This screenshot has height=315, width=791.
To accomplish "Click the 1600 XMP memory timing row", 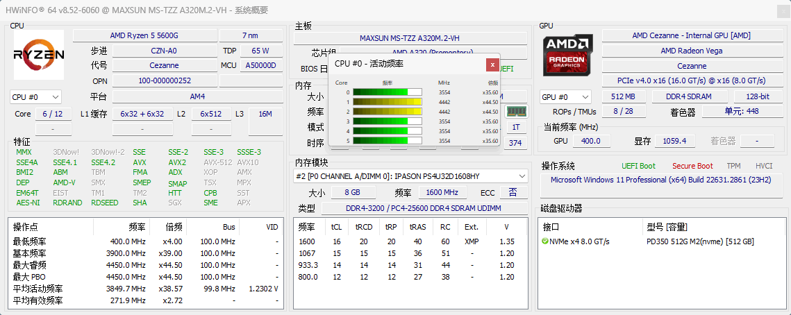I will [x=410, y=241].
